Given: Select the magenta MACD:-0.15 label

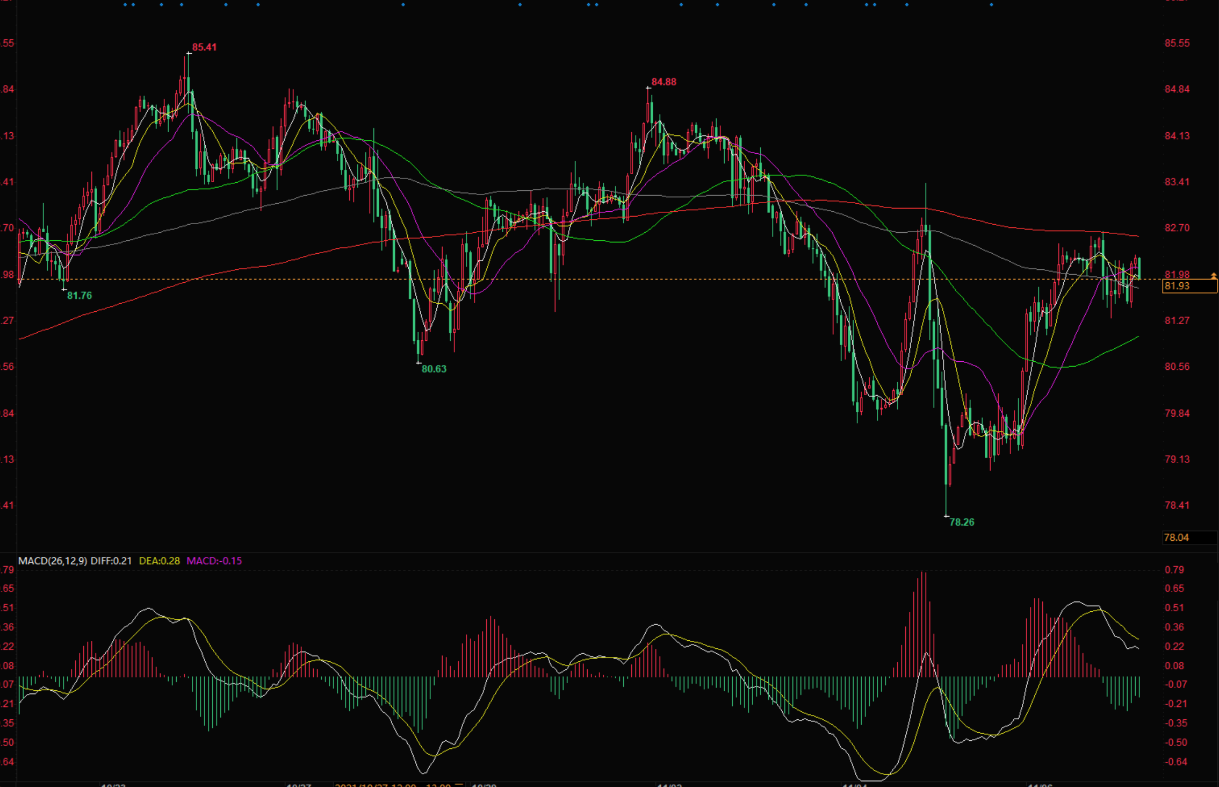Looking at the screenshot, I should [x=214, y=561].
